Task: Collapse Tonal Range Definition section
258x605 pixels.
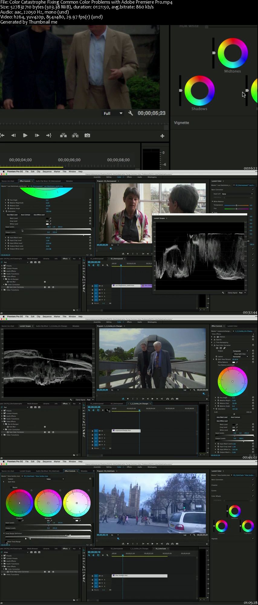Action: click(4, 533)
